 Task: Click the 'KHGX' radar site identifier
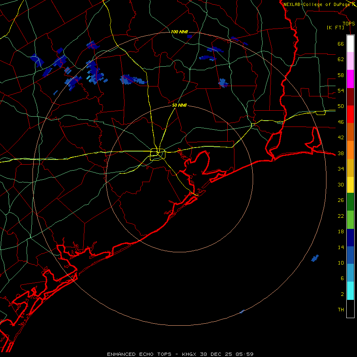(189, 354)
